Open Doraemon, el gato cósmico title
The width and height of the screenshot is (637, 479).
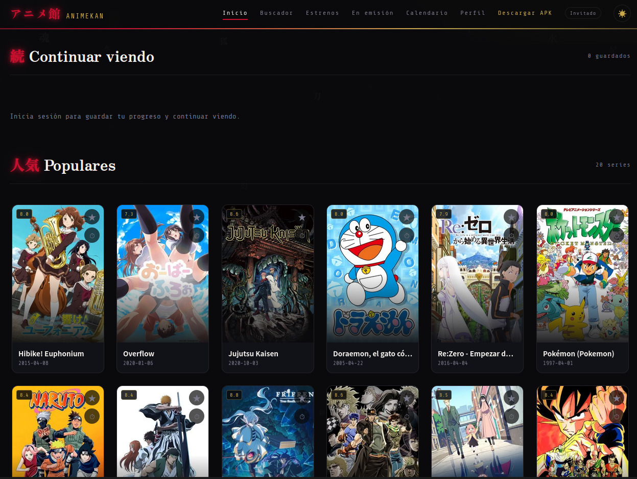372,354
